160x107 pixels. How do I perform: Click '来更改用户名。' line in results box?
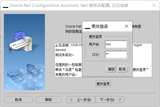point(66,75)
